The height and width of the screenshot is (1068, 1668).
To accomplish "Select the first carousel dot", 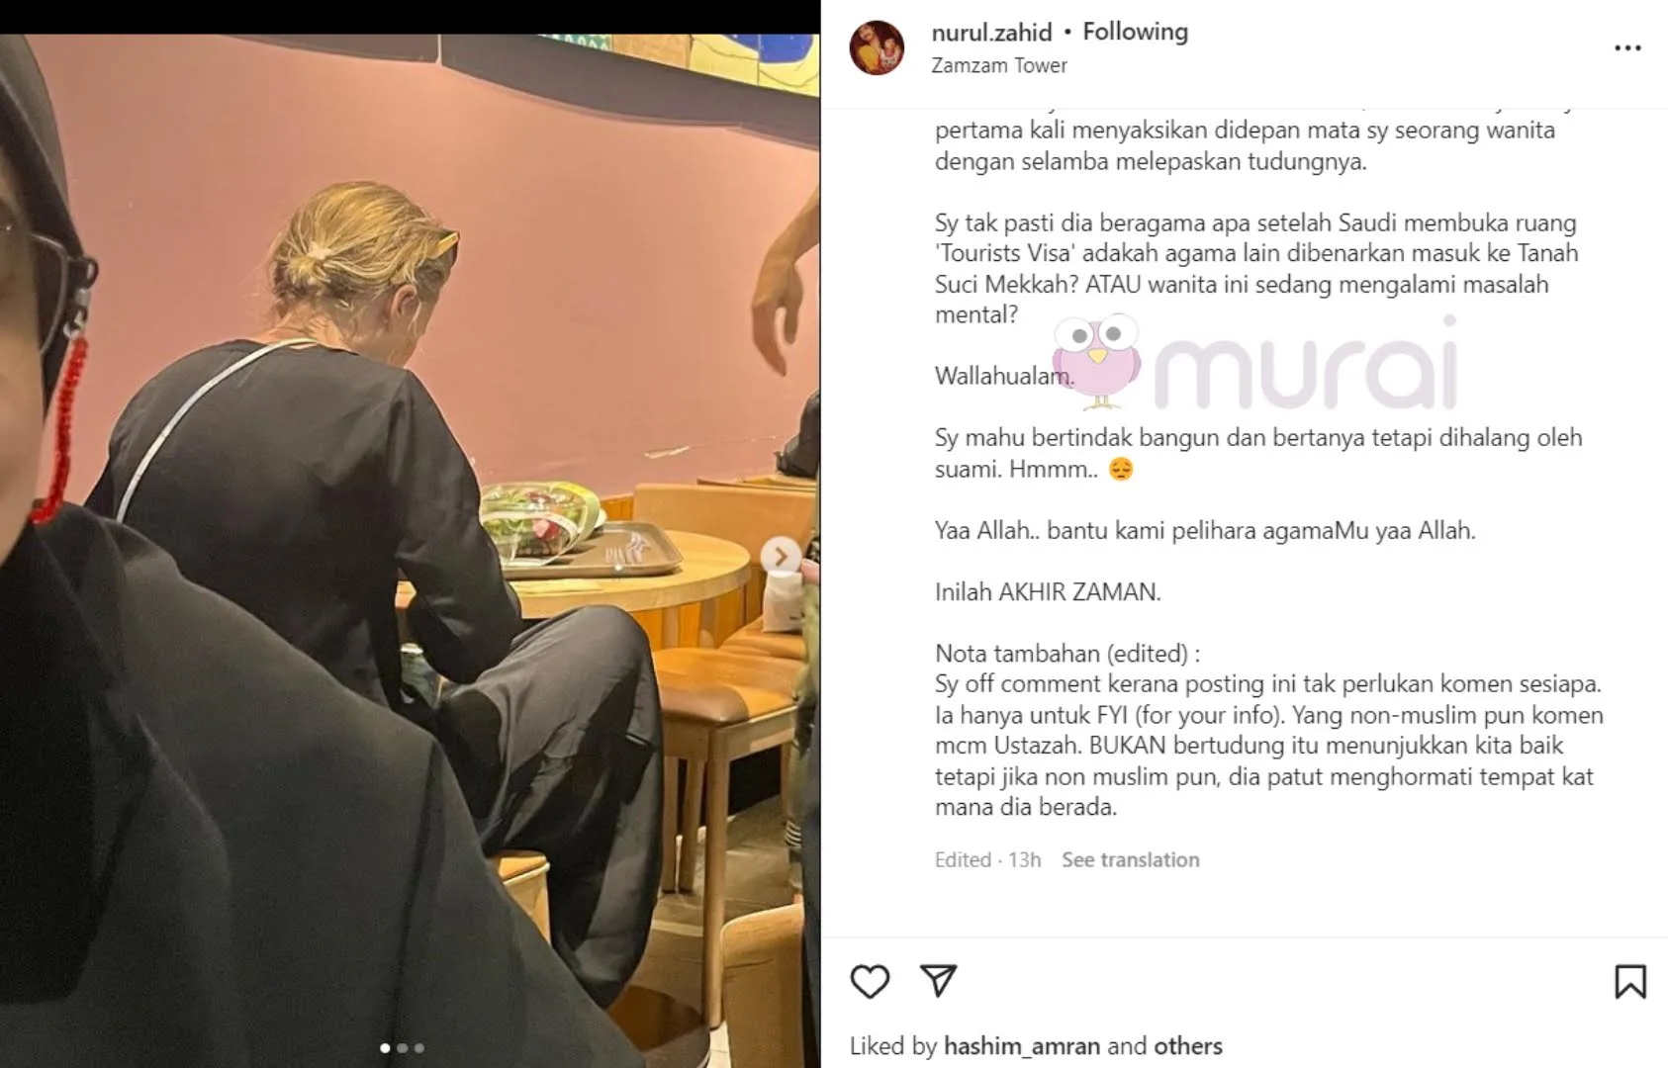I will point(385,1048).
